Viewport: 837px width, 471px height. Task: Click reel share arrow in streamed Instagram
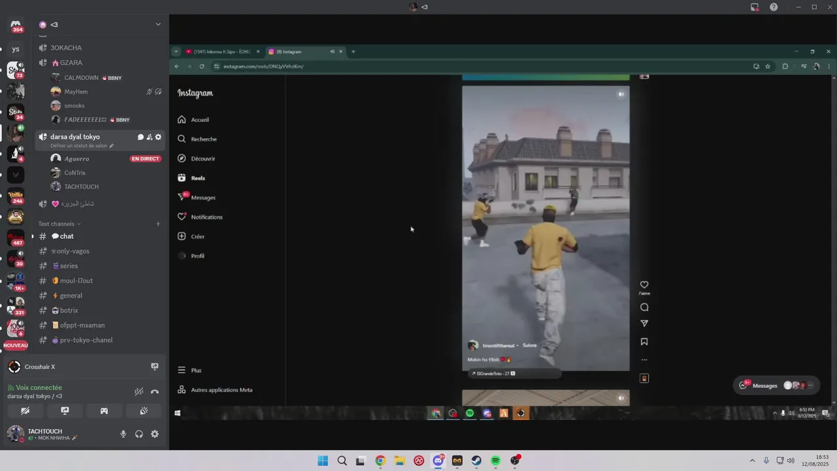[x=644, y=324]
